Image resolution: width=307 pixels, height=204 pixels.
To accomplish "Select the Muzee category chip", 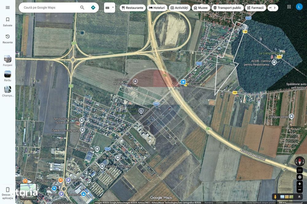I will coord(201,8).
